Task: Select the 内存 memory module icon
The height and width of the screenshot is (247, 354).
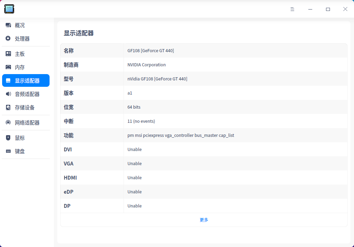Action: tap(8, 67)
